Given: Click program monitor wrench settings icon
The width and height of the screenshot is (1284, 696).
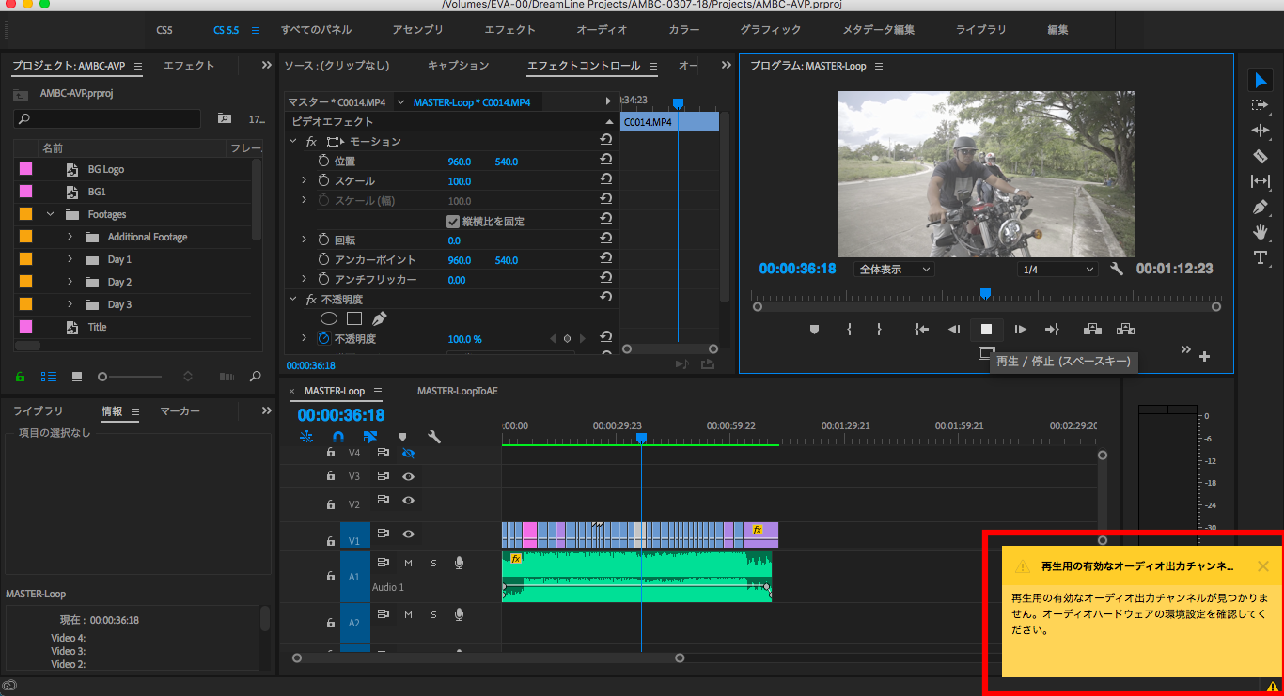Looking at the screenshot, I should 1117,269.
